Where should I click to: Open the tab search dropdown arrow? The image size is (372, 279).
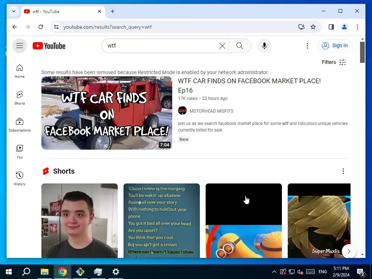pyautogui.click(x=14, y=11)
